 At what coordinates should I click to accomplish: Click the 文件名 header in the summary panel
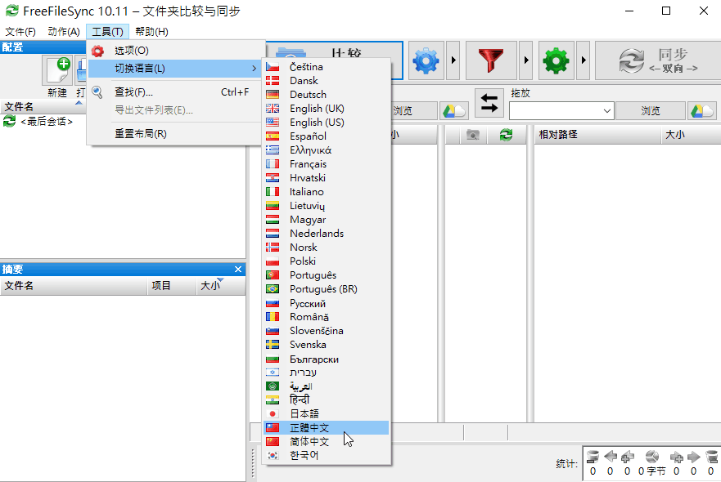pyautogui.click(x=74, y=286)
